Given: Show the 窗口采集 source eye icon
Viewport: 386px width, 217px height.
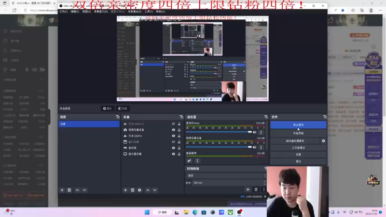Looking at the screenshot, I should click(x=173, y=142).
